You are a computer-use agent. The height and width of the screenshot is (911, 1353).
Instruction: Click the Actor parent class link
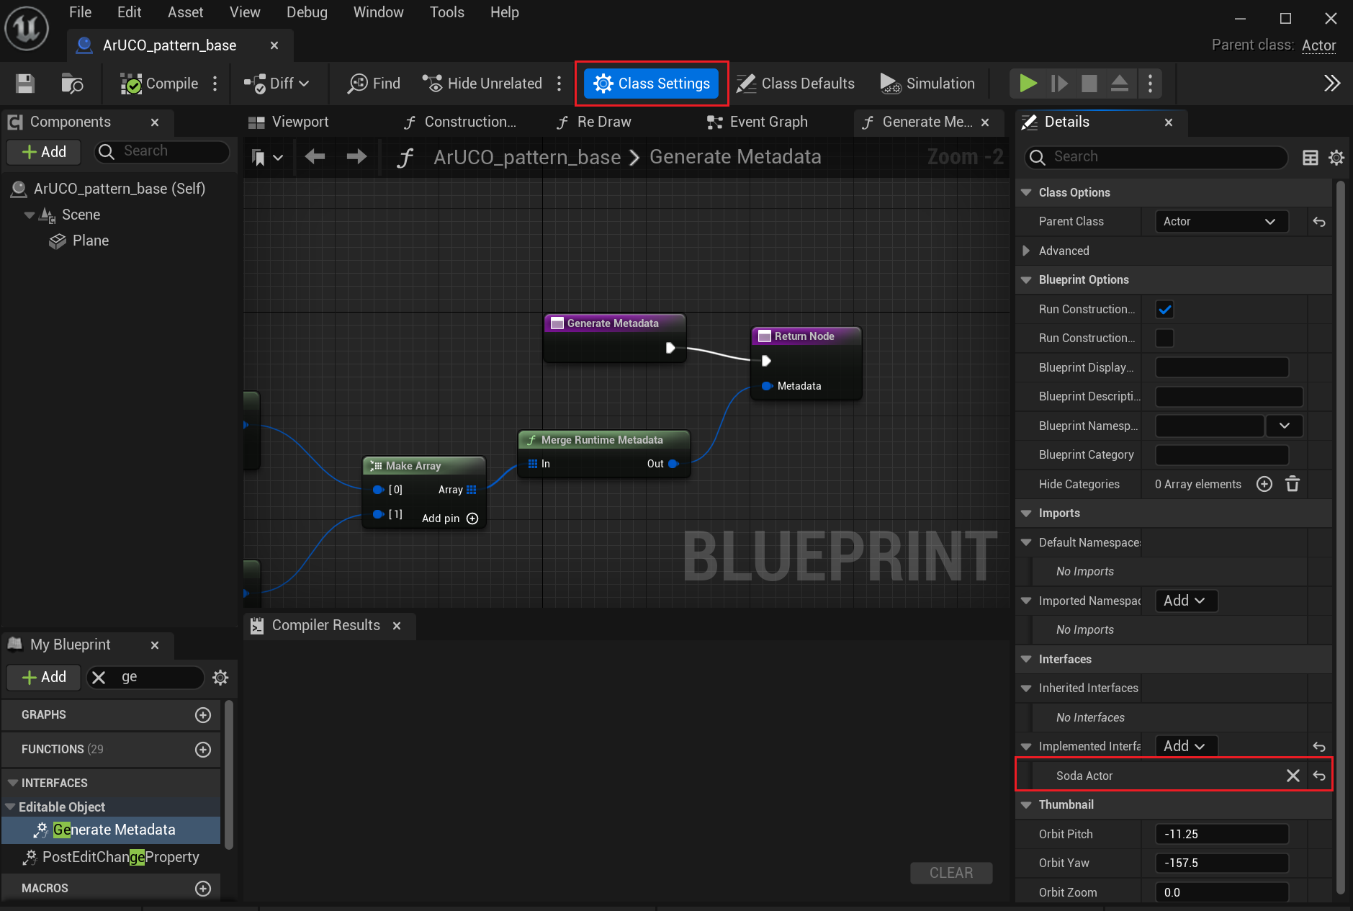[1318, 45]
